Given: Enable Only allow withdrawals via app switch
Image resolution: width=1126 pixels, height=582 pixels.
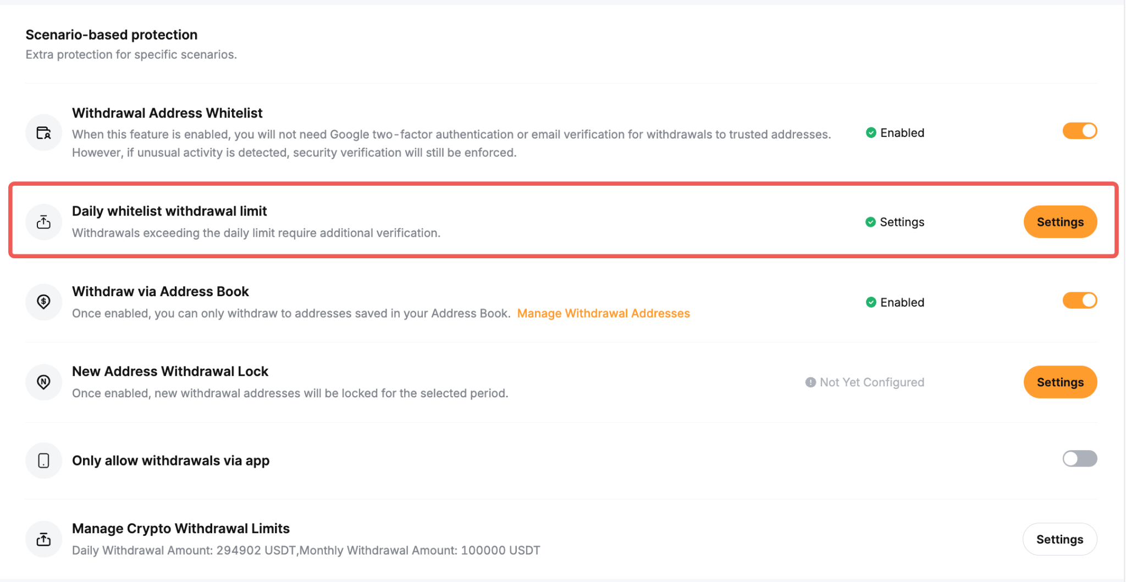Looking at the screenshot, I should (1079, 458).
